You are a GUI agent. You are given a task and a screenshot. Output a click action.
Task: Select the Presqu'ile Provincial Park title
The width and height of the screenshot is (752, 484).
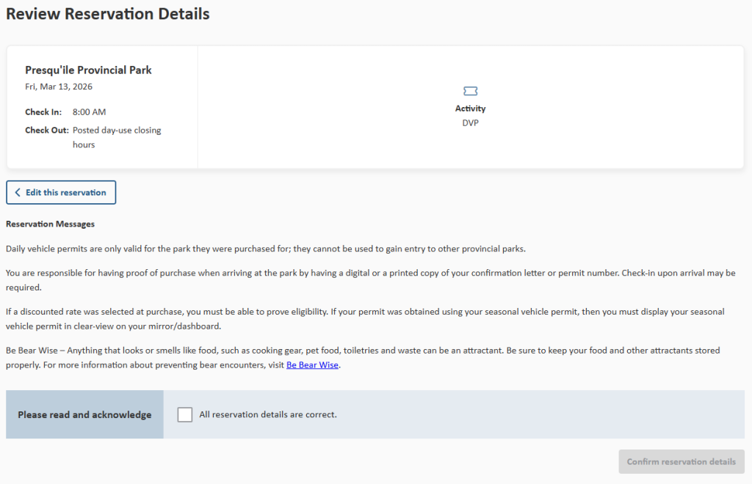click(88, 70)
